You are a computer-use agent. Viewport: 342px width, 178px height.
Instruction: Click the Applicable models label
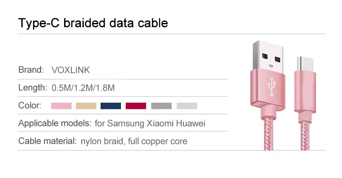55,123
